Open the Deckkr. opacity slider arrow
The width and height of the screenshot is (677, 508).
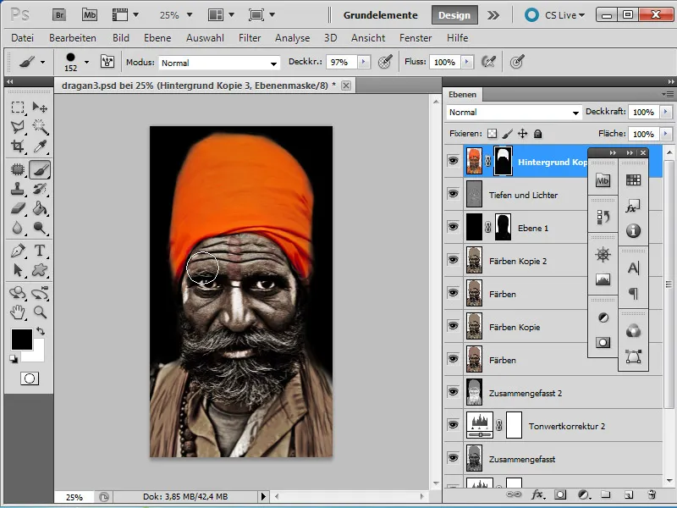pos(364,62)
